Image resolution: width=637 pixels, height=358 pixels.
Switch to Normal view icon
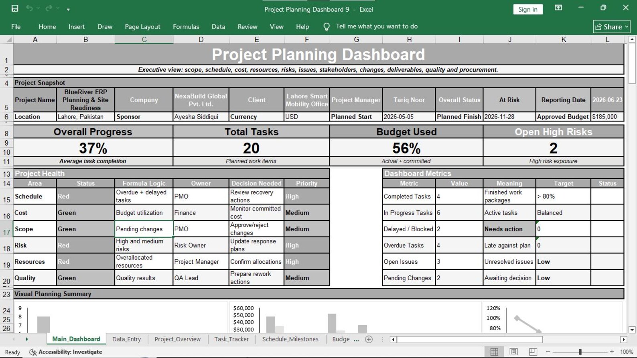(494, 352)
